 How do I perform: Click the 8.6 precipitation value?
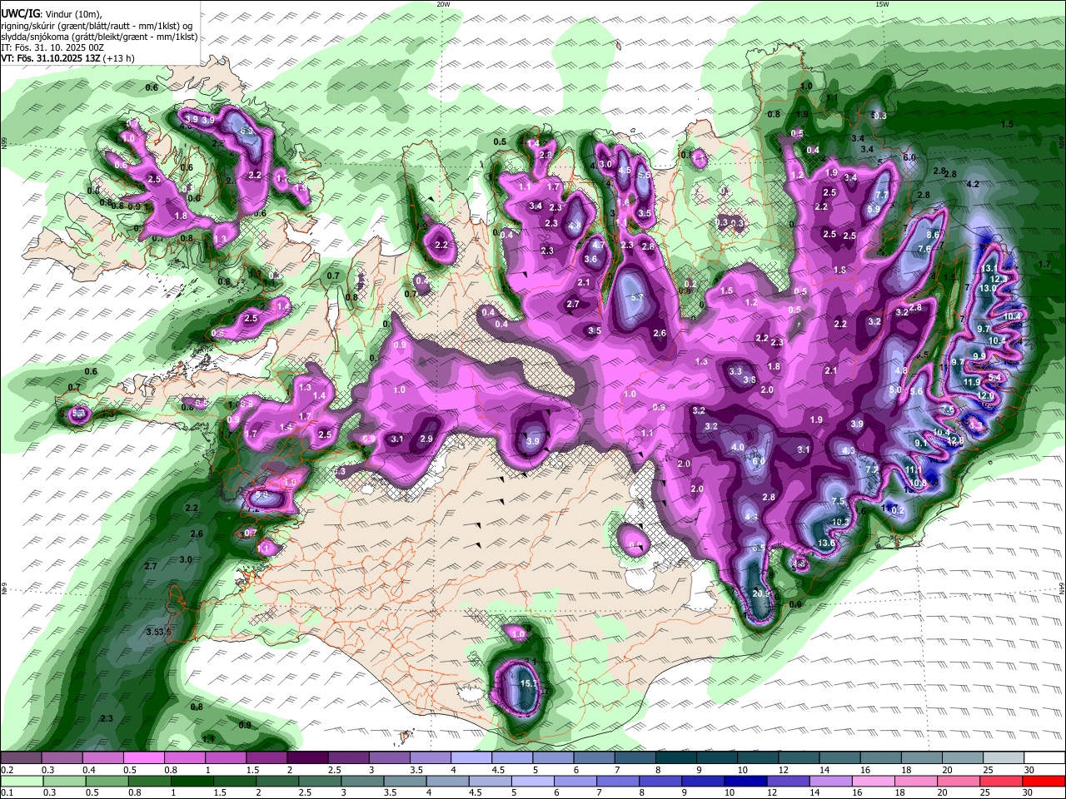pos(933,236)
